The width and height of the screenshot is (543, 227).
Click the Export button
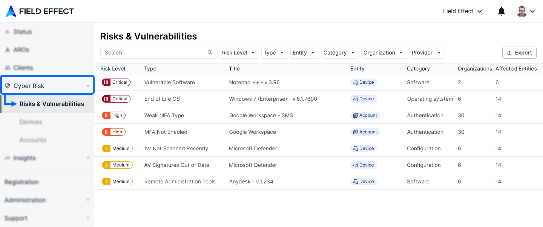(519, 53)
